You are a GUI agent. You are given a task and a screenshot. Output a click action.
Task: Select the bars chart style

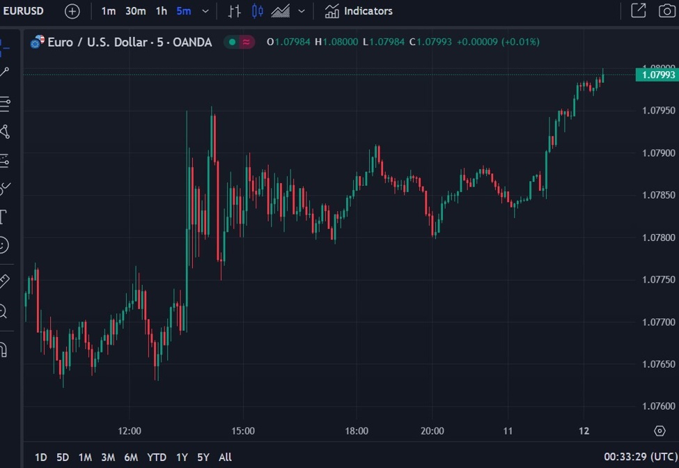(x=235, y=11)
